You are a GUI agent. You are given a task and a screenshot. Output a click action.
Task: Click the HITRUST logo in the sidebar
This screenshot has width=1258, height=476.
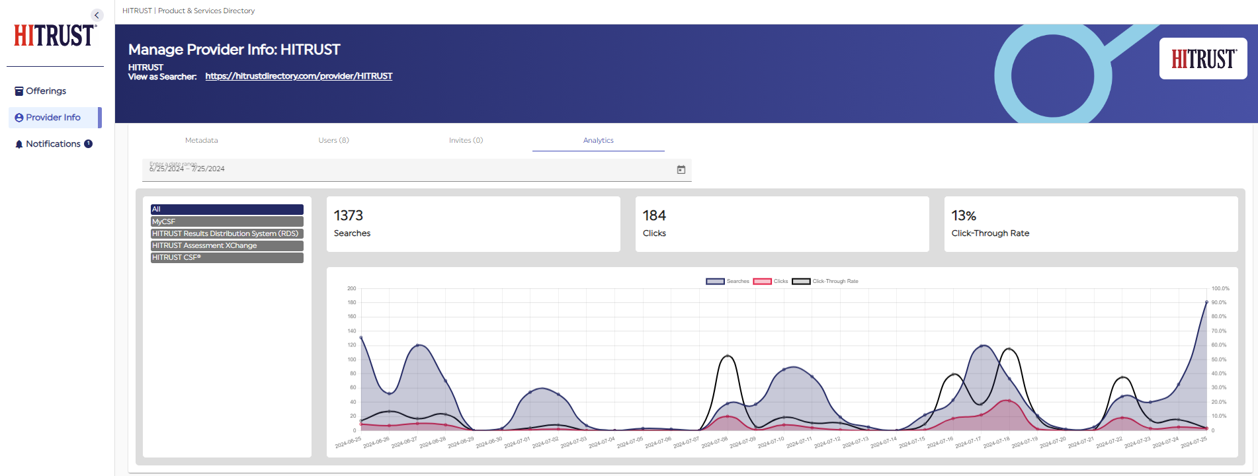pos(55,35)
